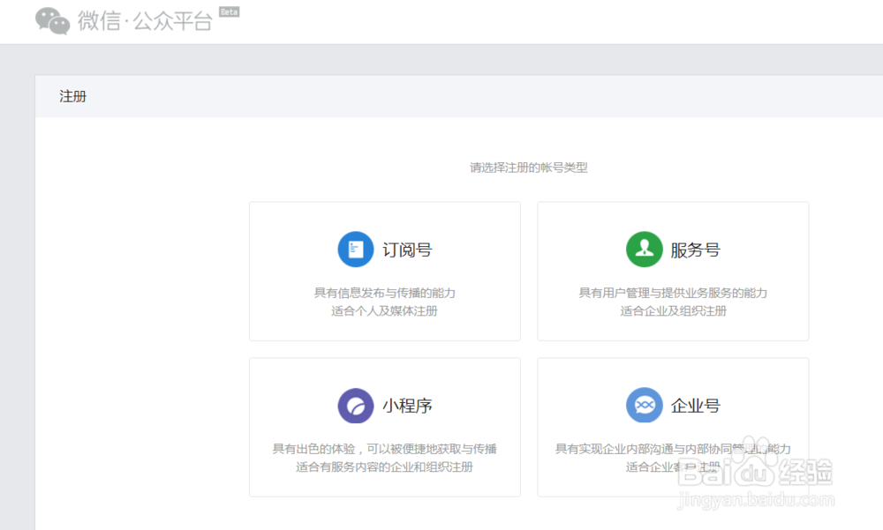This screenshot has width=883, height=530.
Task: Select the 小程序 account type card
Action: coord(384,426)
